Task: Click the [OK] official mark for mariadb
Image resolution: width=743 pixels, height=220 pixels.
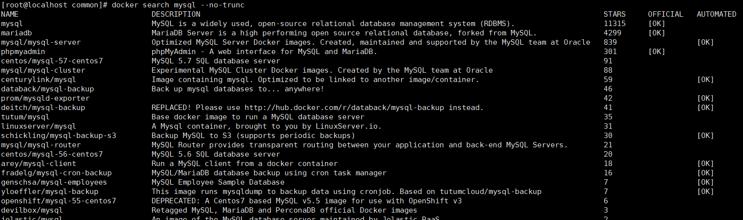Action: point(657,33)
